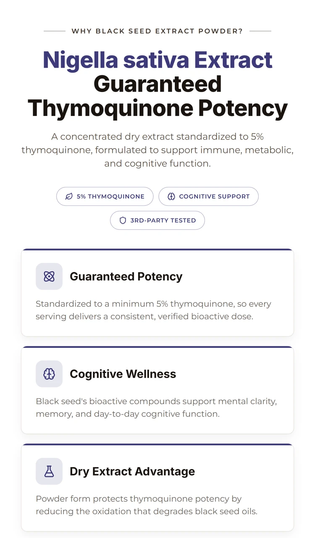This screenshot has width=315, height=560.
Task: Click the text about reducing oxidation
Action: click(x=147, y=505)
